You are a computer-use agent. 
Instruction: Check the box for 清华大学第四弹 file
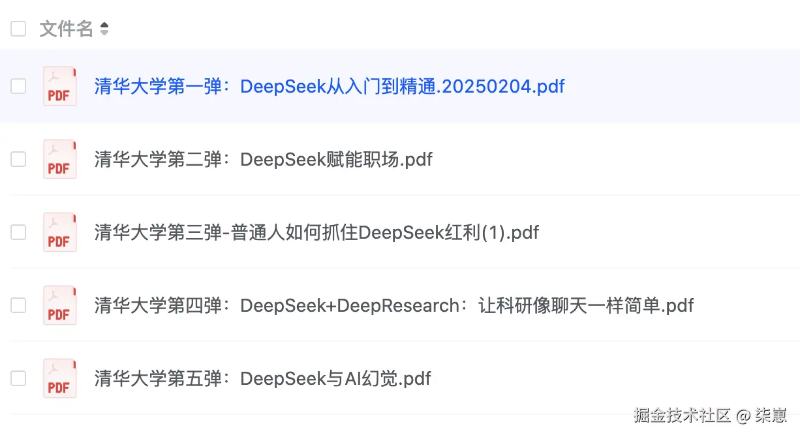pos(18,305)
